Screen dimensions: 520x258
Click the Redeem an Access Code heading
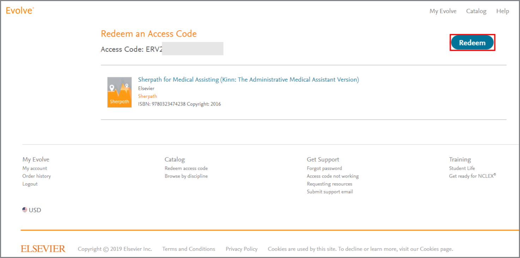[149, 34]
